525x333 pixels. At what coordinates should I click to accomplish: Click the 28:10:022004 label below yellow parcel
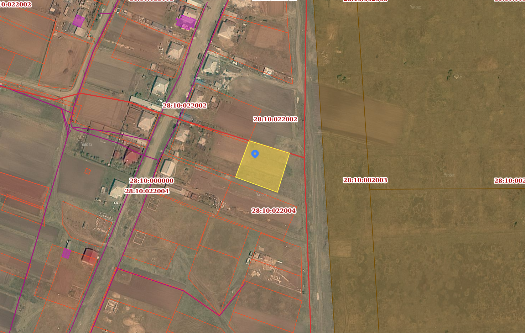[x=274, y=211]
